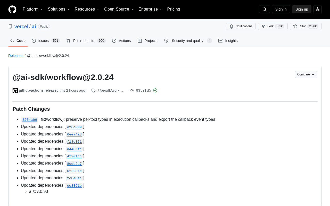Expand the Solutions menu

tap(59, 9)
